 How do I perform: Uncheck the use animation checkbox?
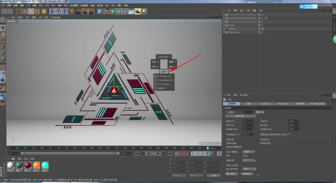(x=244, y=139)
